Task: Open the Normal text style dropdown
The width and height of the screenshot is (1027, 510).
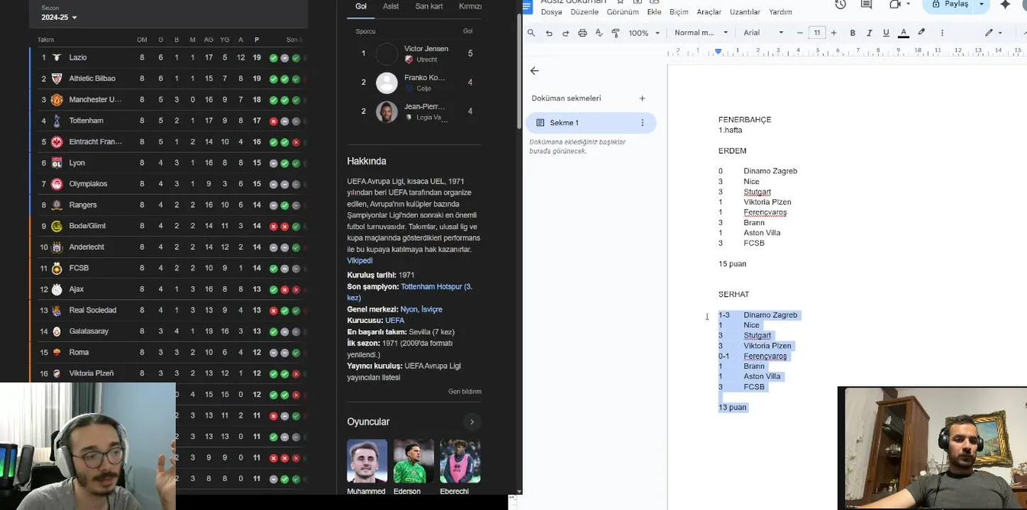Action: pyautogui.click(x=701, y=33)
